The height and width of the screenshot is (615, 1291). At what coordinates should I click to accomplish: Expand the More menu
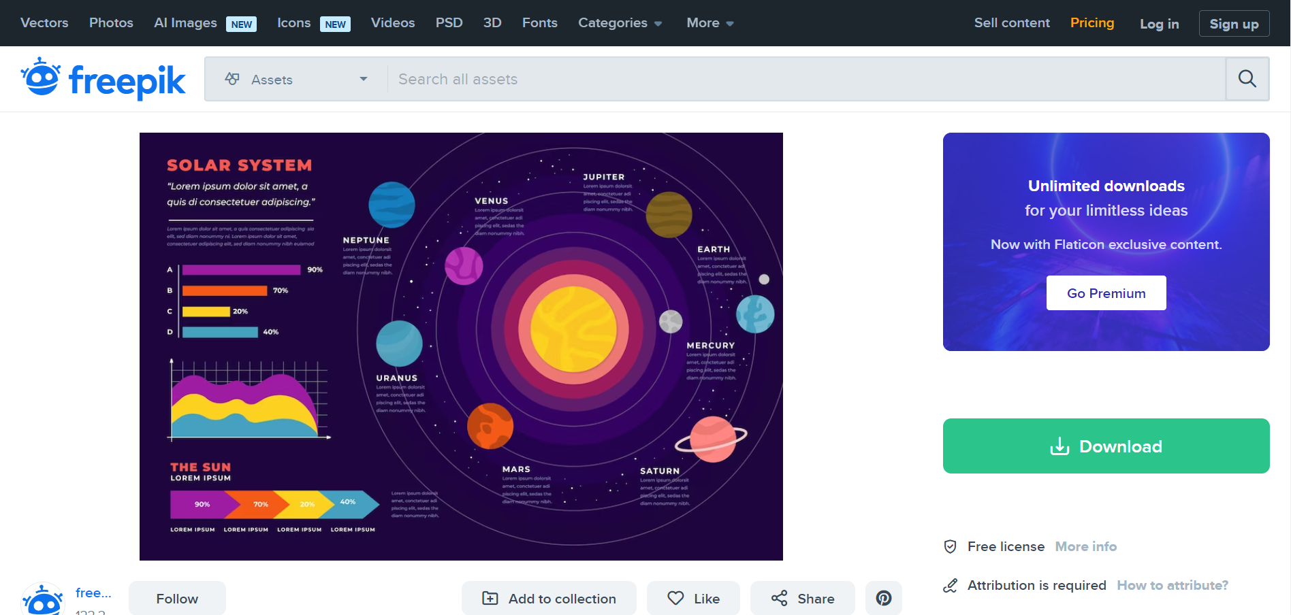pyautogui.click(x=710, y=23)
